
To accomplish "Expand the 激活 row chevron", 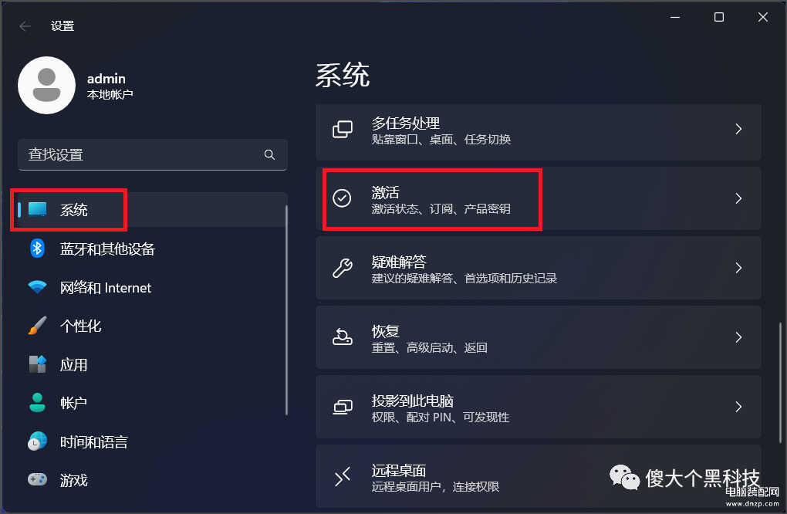I will [x=738, y=198].
